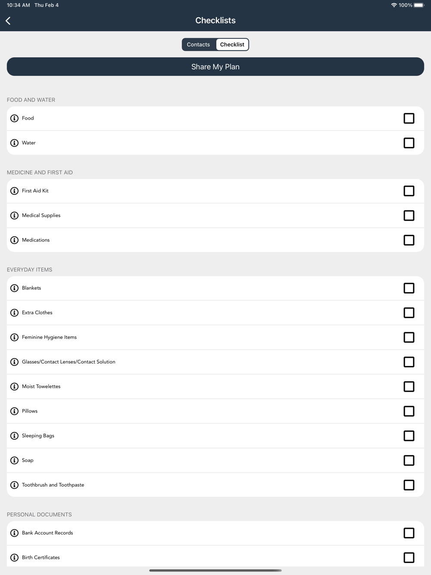Check the Feminine Hygiene Items checkbox
Screen dimensions: 431x575
(409, 337)
